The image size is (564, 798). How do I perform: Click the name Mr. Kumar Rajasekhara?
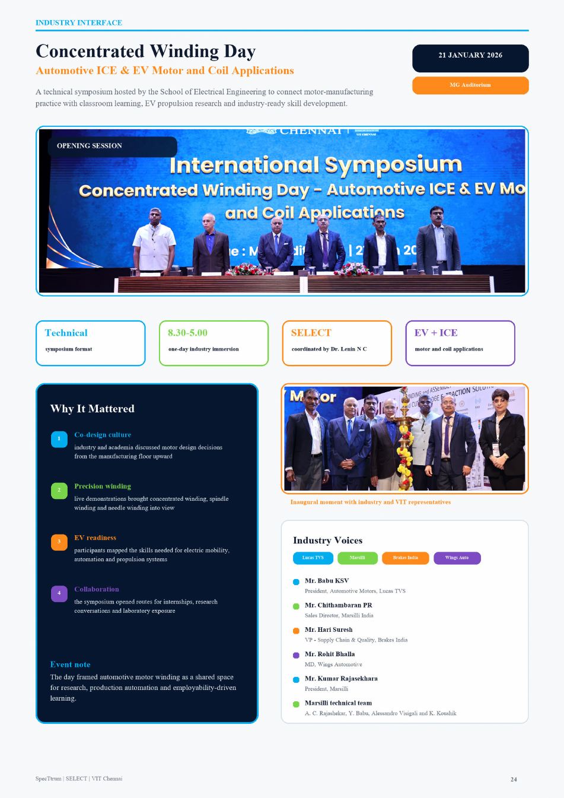(341, 678)
